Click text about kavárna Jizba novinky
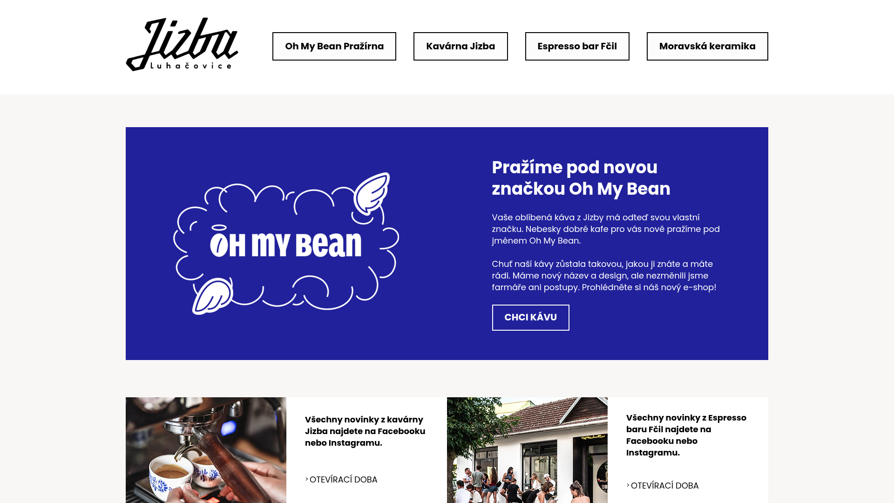Viewport: 894px width, 503px height. (365, 431)
